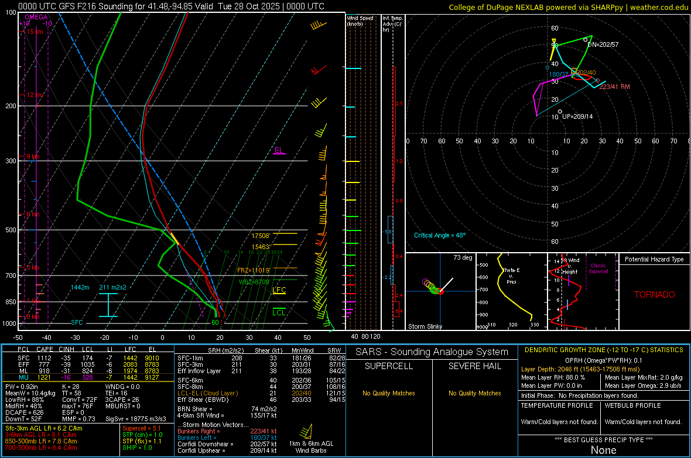The image size is (691, 458).
Task: Click the 211 m2s2 inflow label
Action: point(113,287)
